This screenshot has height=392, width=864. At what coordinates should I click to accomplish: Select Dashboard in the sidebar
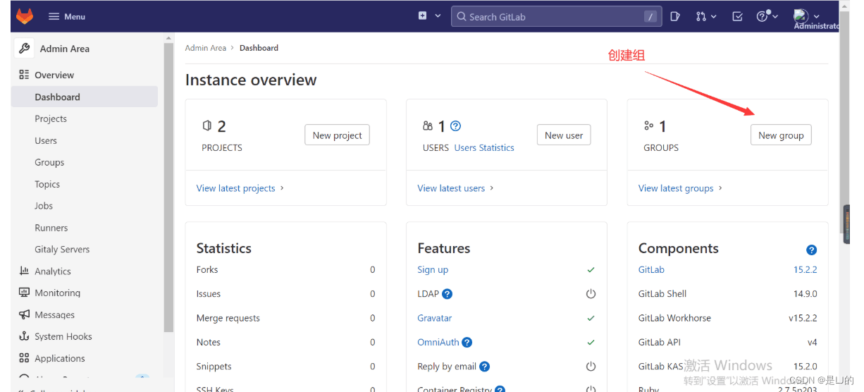[85, 97]
